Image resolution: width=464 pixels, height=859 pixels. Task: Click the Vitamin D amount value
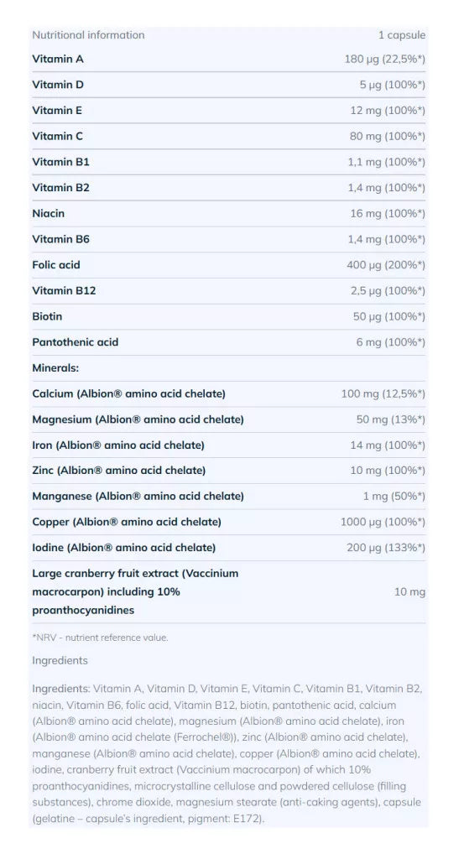[x=392, y=85]
